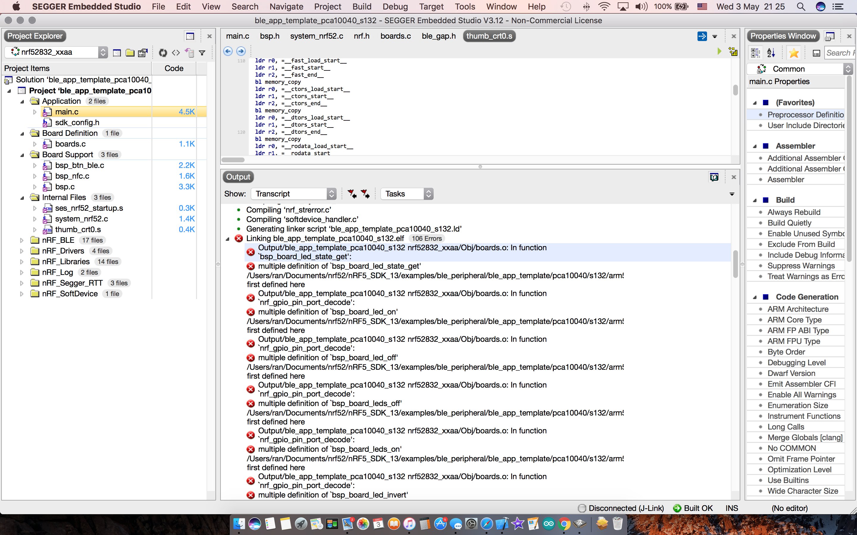
Task: Go to next error in Output toolbar
Action: tap(365, 193)
